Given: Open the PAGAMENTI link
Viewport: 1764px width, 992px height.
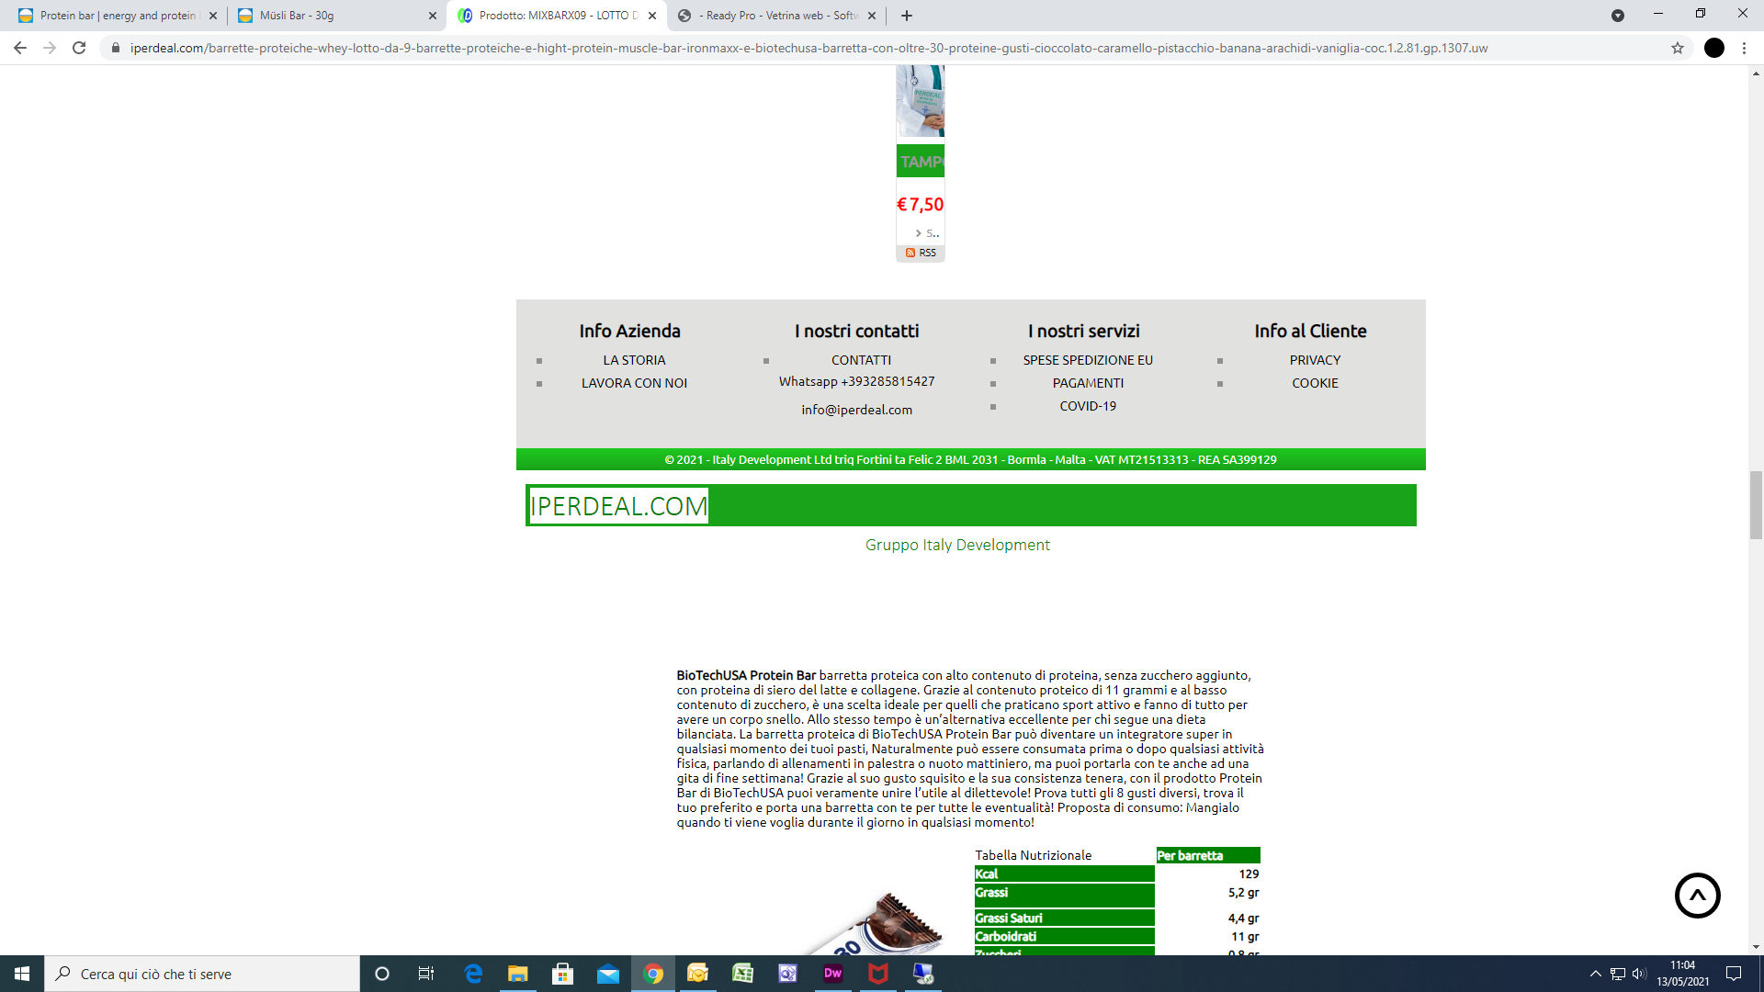Looking at the screenshot, I should 1088,383.
